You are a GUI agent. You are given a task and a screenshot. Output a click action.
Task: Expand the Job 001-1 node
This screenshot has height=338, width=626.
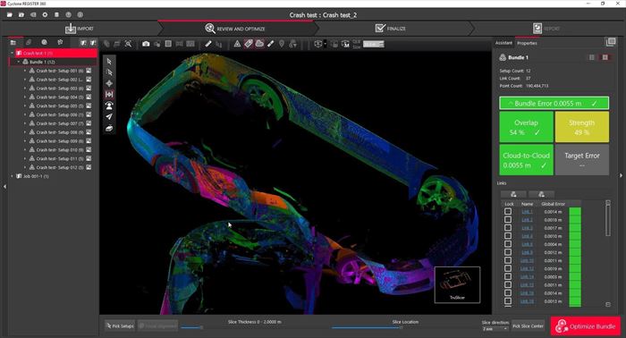[x=12, y=176]
